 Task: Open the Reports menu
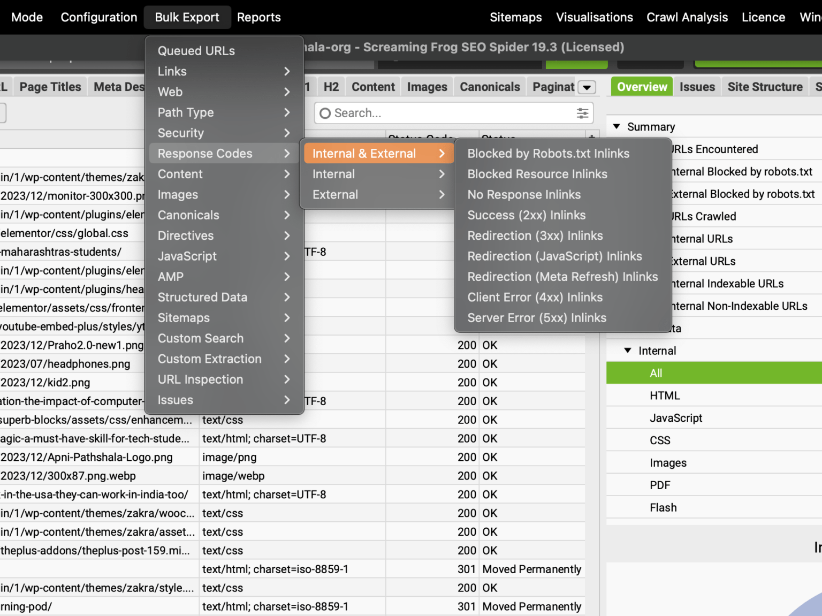pos(259,17)
